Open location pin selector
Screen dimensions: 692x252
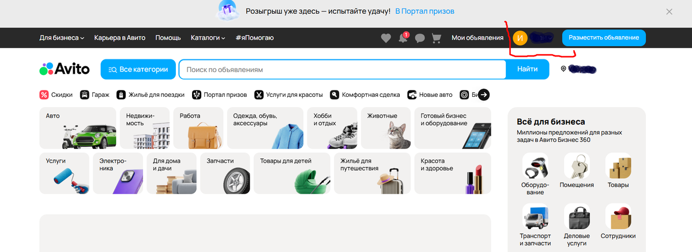coord(563,69)
